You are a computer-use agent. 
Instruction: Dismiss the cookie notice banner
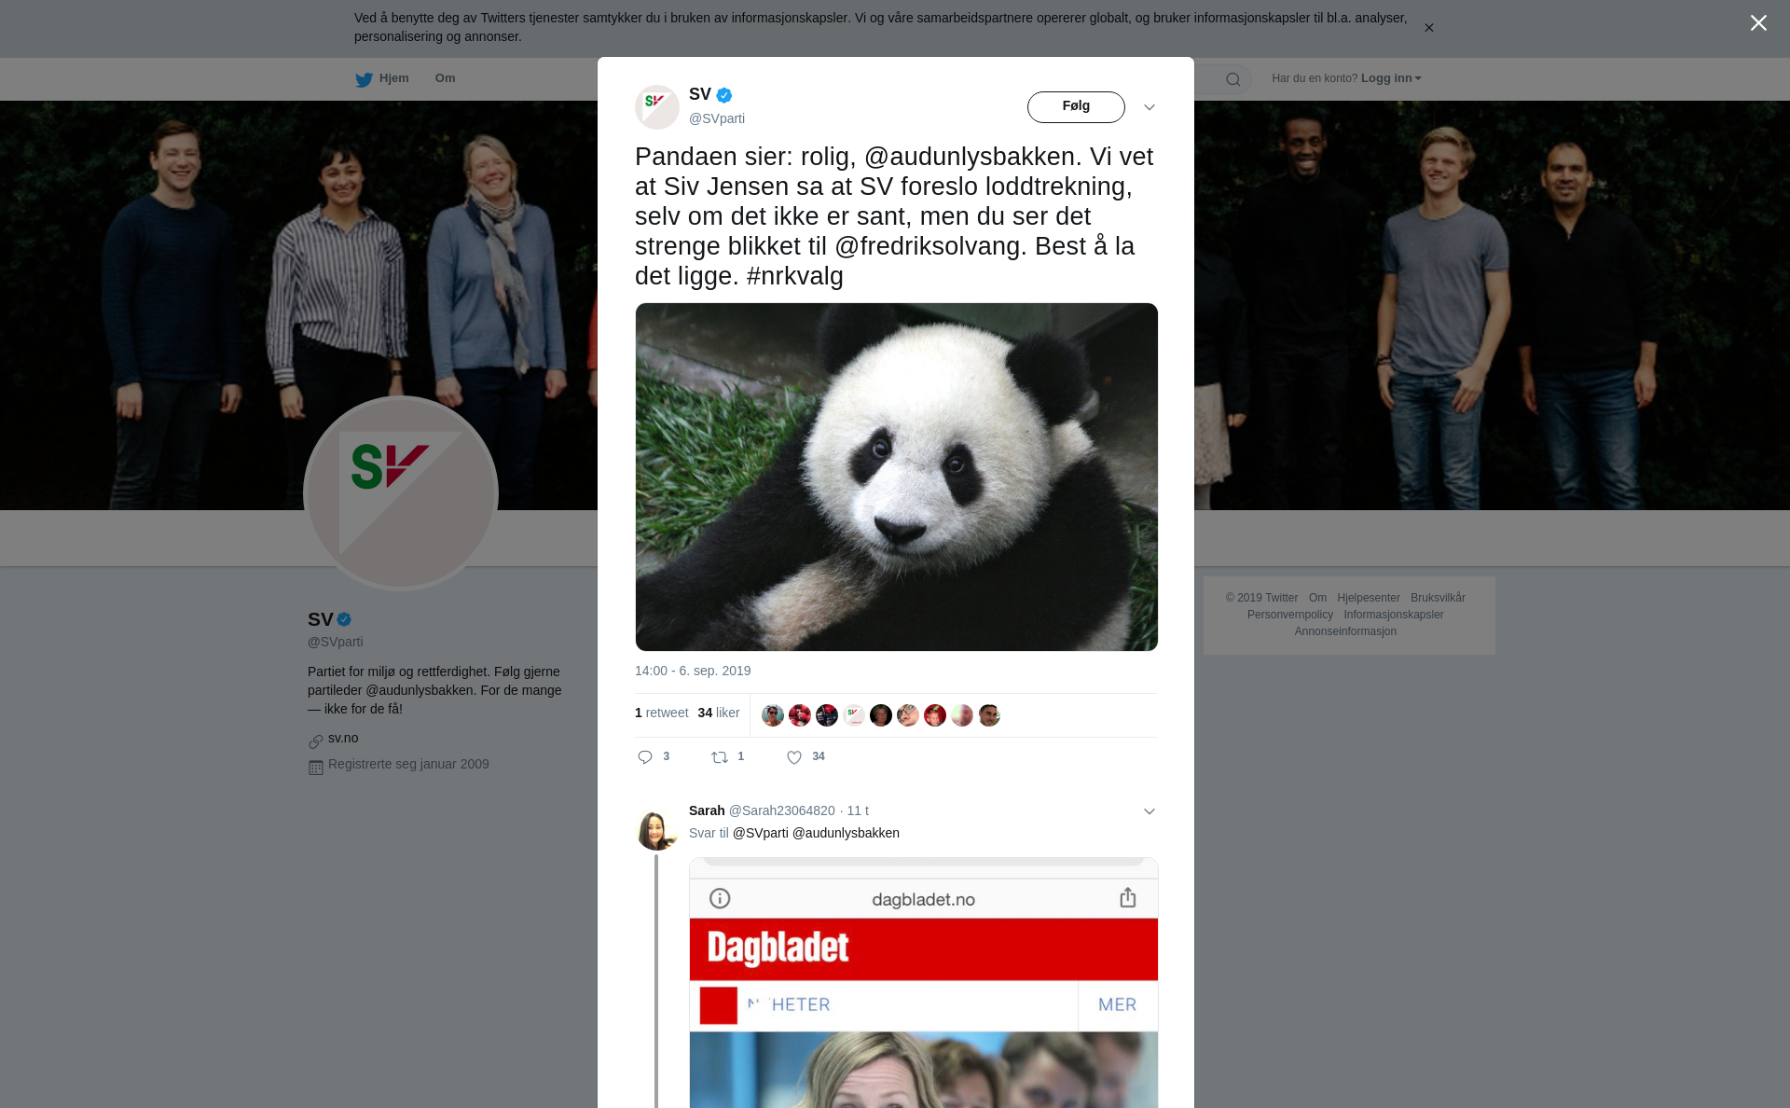1428,28
